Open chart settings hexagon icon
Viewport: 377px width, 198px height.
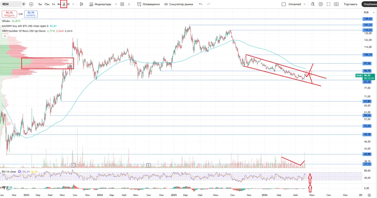[x=321, y=4]
